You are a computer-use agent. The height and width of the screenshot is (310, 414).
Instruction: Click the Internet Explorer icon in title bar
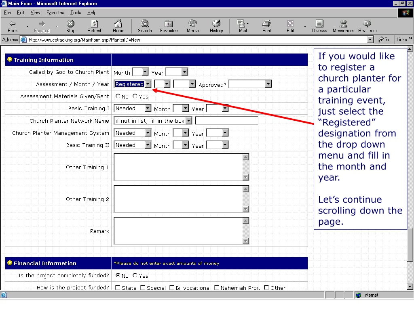[x=4, y=3]
